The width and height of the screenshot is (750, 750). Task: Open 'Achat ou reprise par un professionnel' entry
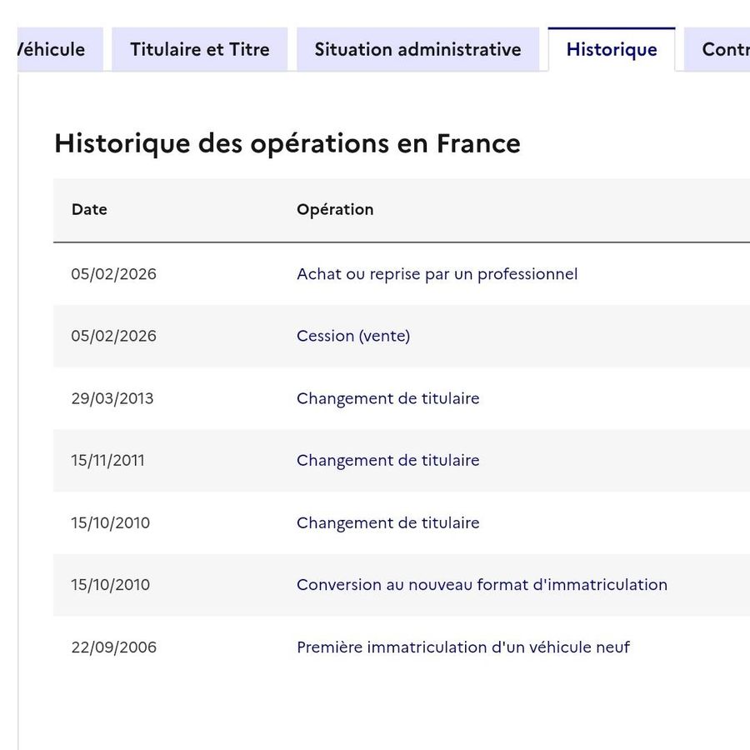[437, 274]
